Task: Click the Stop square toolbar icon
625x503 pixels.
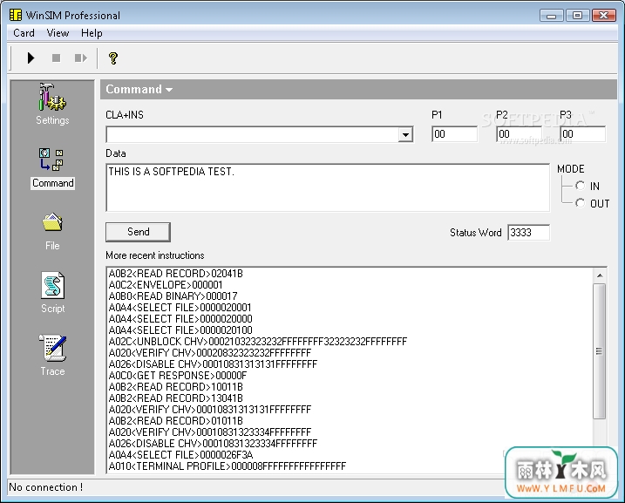Action: pos(56,58)
